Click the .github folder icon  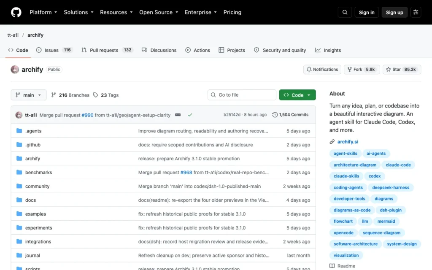(x=19, y=145)
